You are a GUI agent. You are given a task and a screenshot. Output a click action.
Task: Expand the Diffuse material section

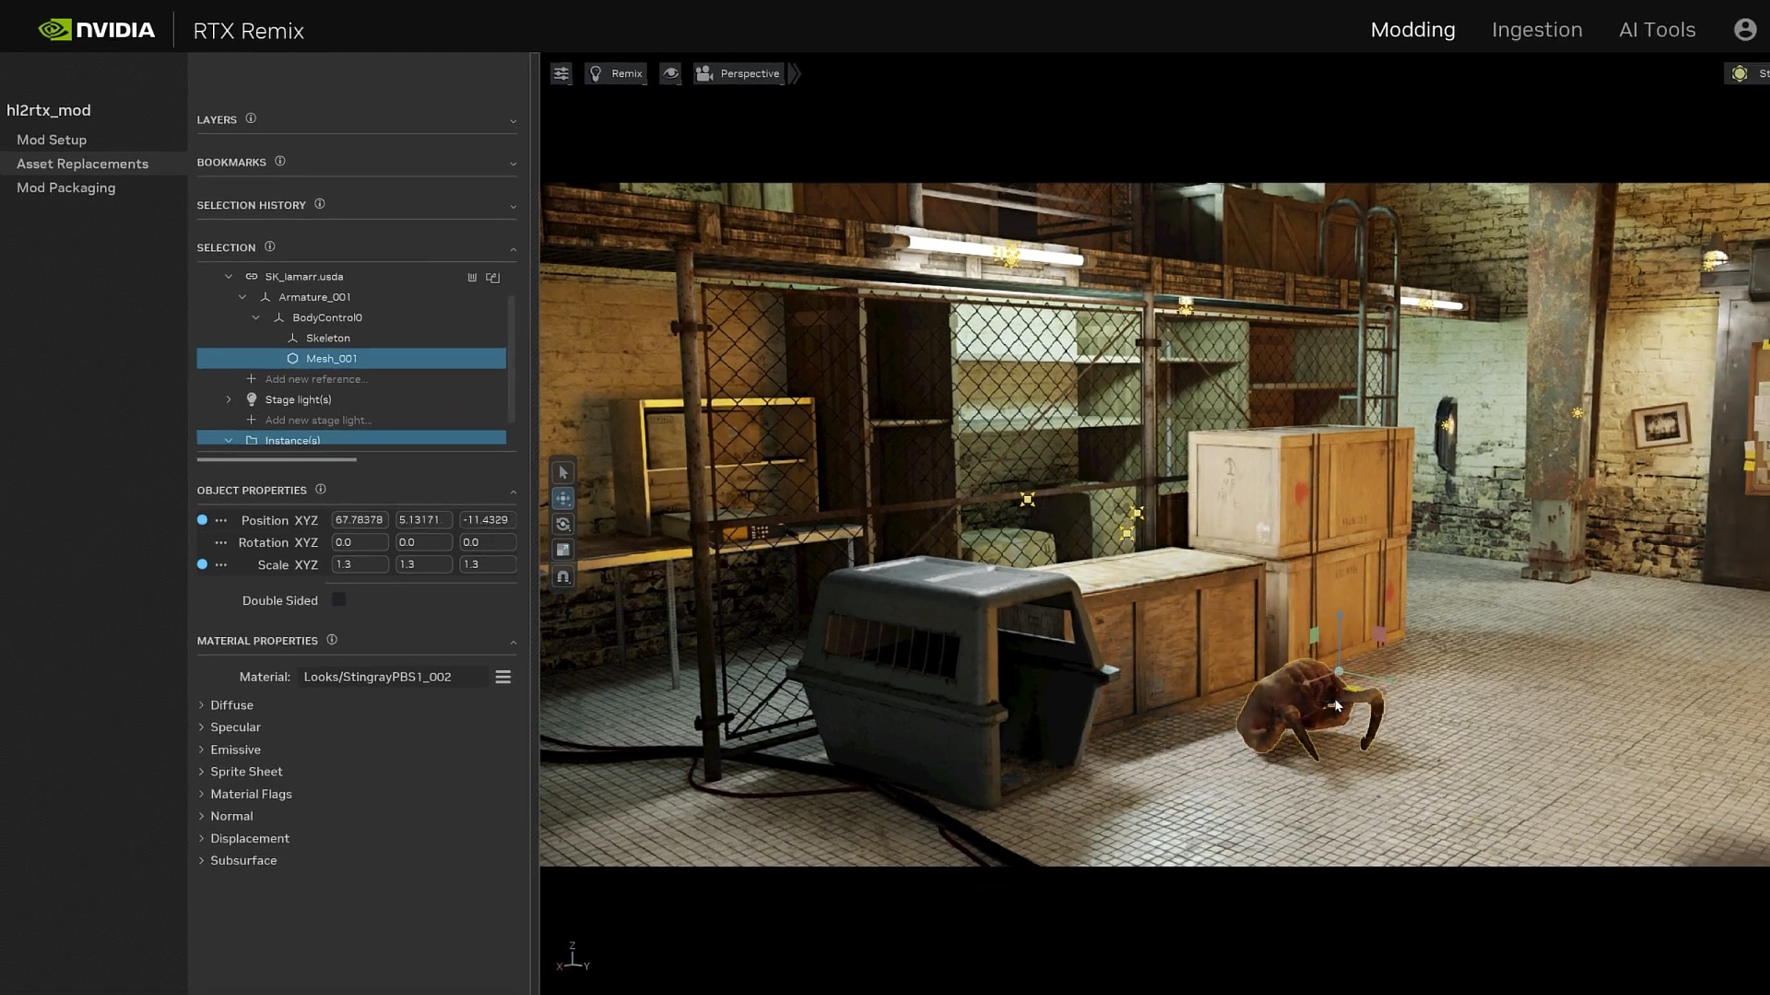pos(232,705)
